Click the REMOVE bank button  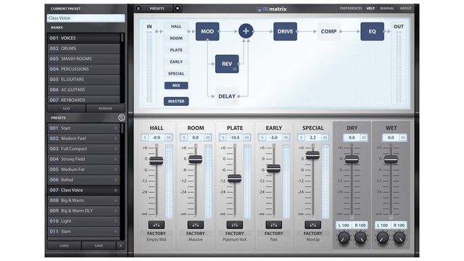pyautogui.click(x=105, y=109)
